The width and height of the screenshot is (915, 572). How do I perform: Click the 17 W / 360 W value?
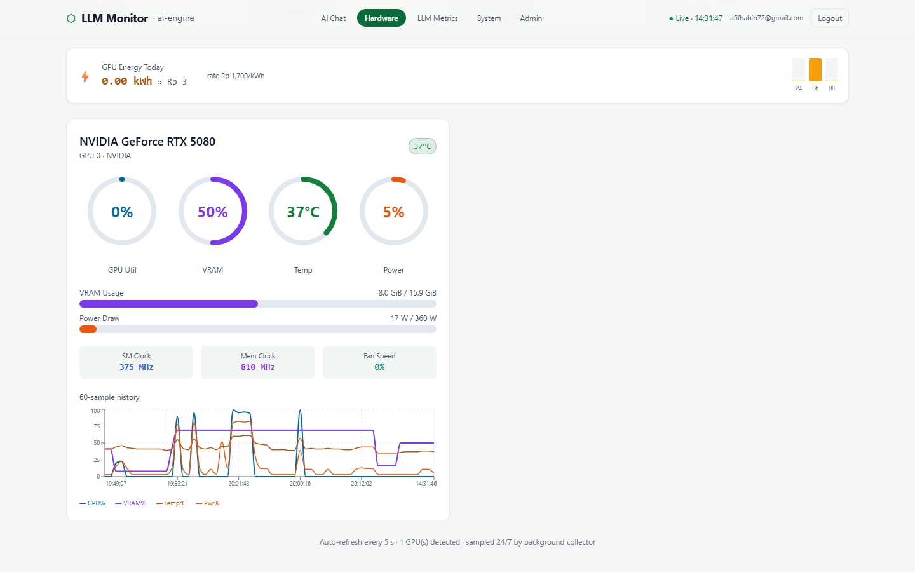coord(414,318)
